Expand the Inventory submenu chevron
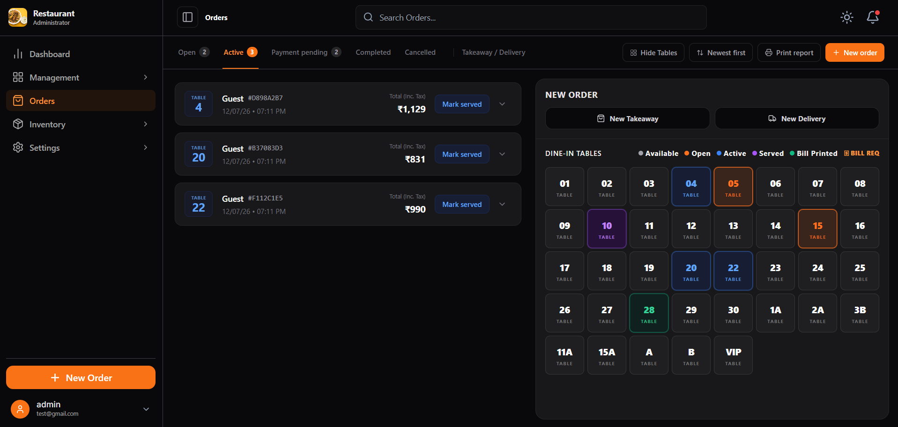Screen dimensions: 898x427 pyautogui.click(x=145, y=124)
